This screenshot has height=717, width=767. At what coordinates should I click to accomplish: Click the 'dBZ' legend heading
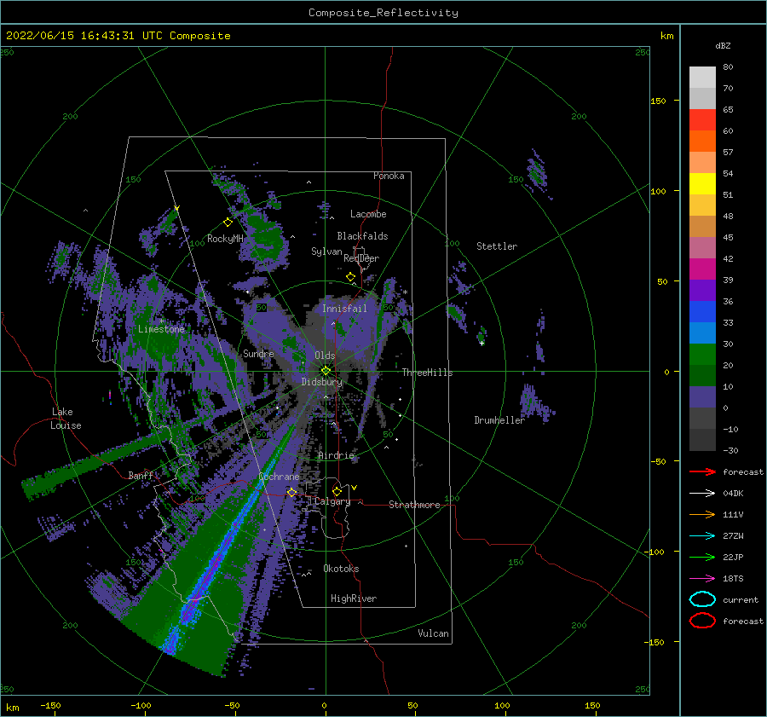click(723, 45)
